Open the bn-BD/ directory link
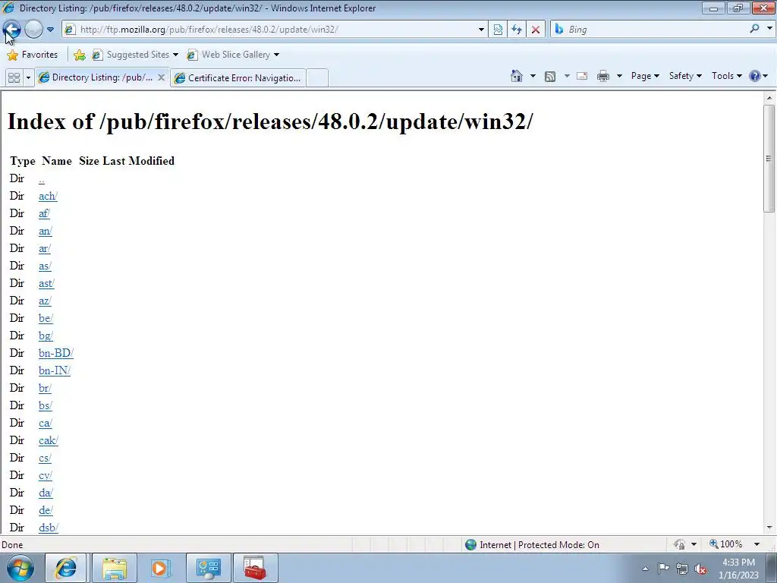Screen dimensions: 777x583 (x=56, y=353)
